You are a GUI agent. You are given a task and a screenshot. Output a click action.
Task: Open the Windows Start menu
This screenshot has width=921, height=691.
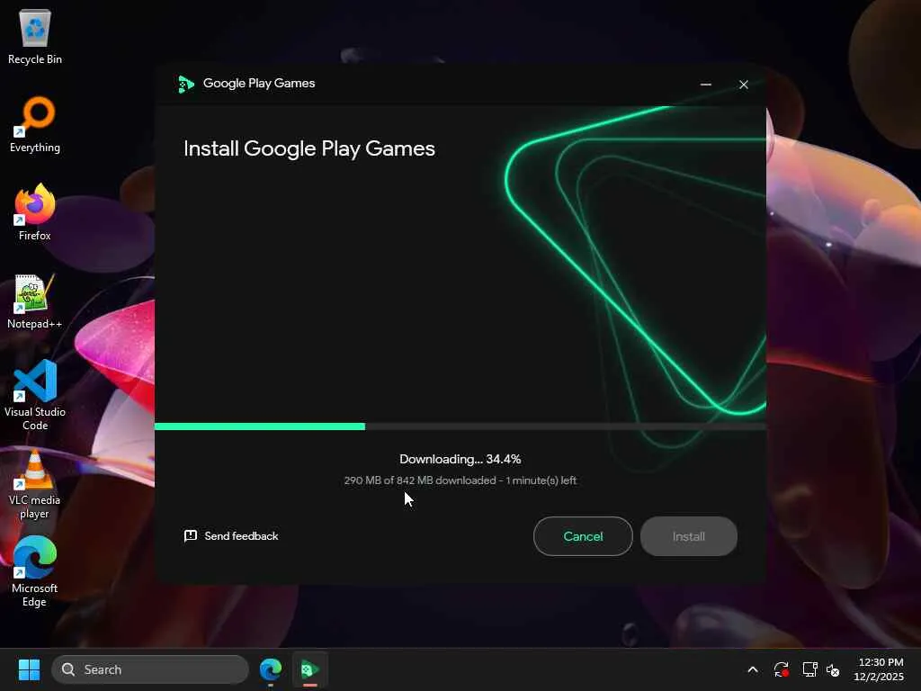point(29,669)
